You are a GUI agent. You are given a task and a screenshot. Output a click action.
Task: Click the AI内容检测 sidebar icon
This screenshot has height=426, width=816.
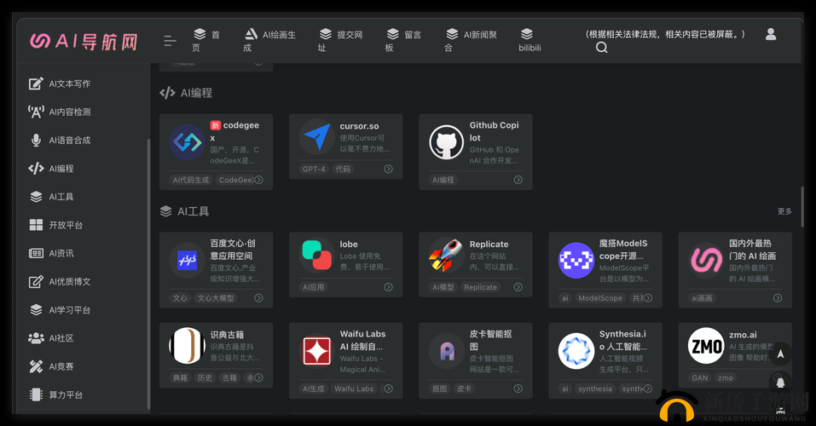pyautogui.click(x=36, y=112)
